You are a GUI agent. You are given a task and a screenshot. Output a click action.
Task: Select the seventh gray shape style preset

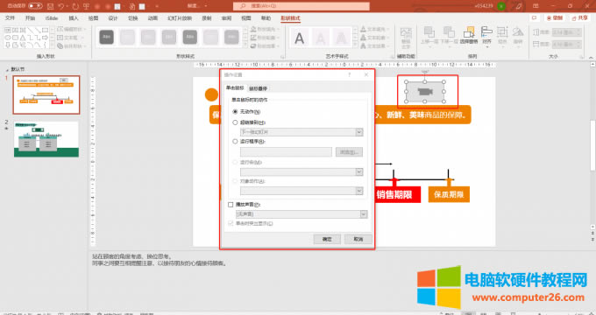coord(231,38)
